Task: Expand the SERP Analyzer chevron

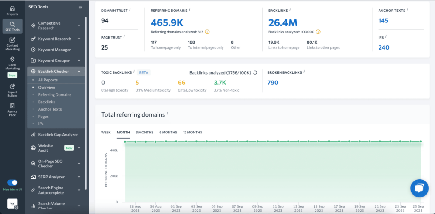Action: coord(79,177)
